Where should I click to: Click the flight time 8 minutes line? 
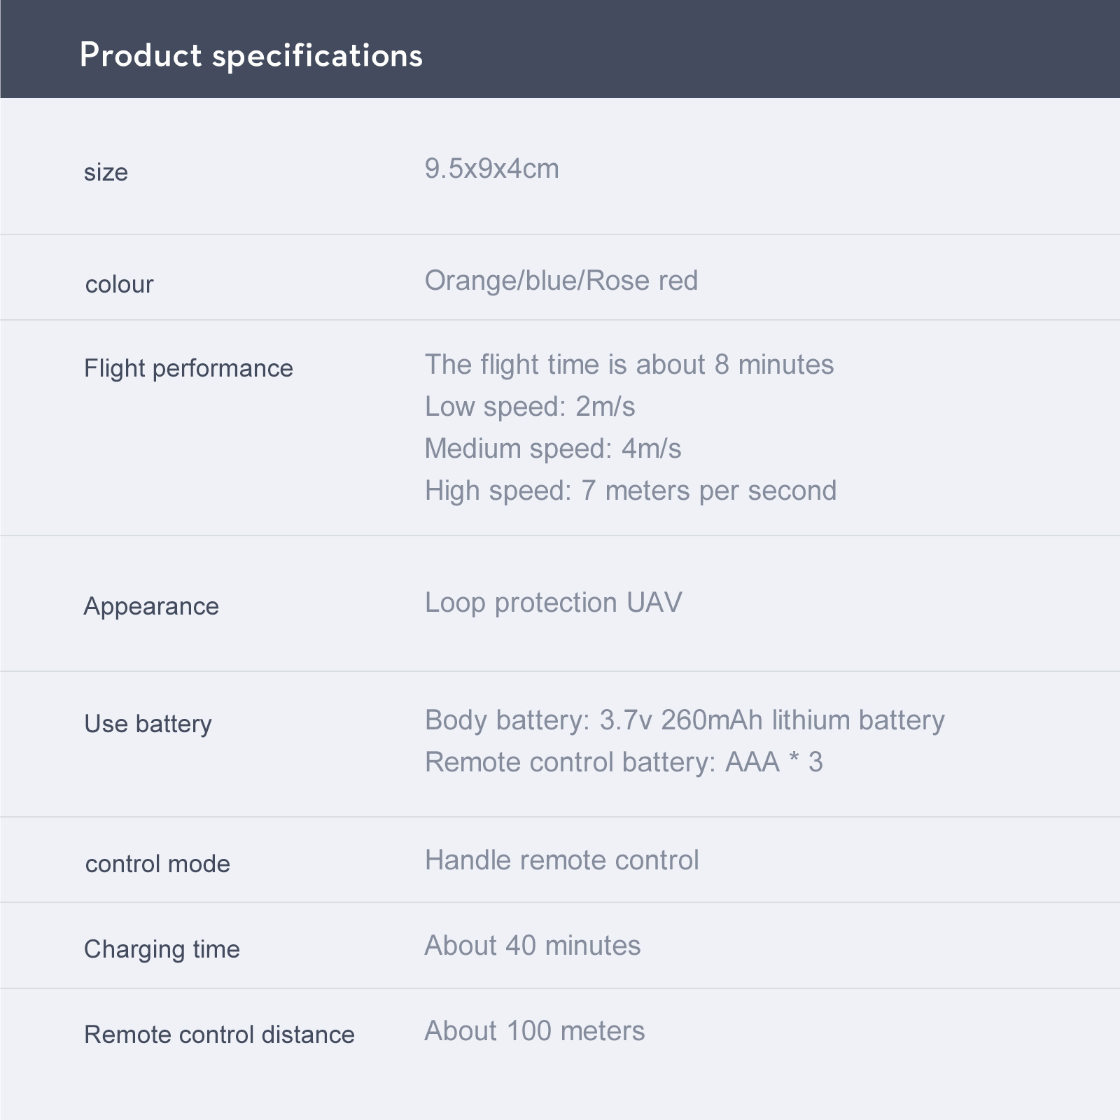point(629,365)
